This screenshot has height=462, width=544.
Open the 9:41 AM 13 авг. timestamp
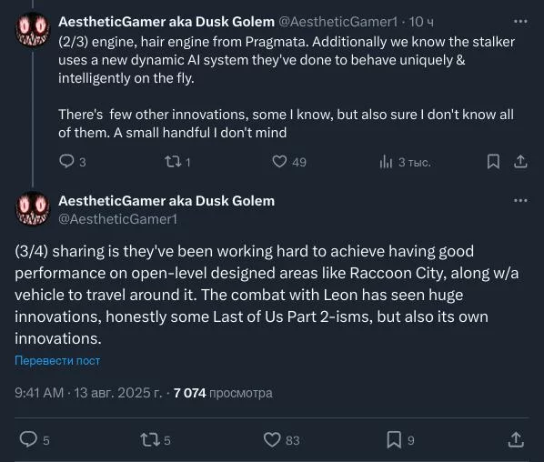(88, 393)
